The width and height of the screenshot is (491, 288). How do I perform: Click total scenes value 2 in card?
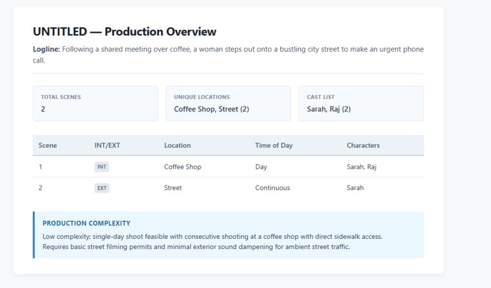coord(43,109)
